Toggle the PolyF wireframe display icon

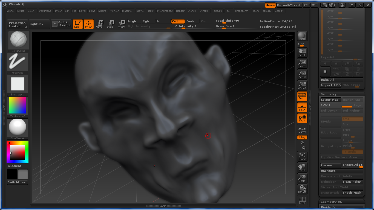click(302, 200)
